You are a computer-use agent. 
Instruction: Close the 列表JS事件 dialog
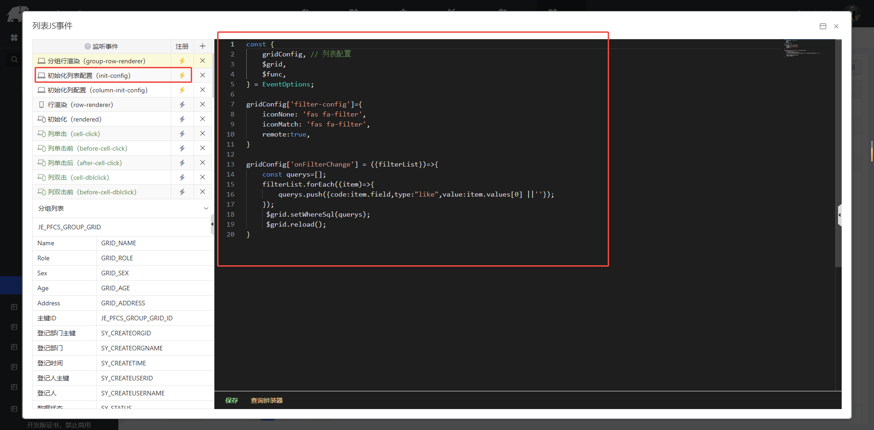pos(836,26)
